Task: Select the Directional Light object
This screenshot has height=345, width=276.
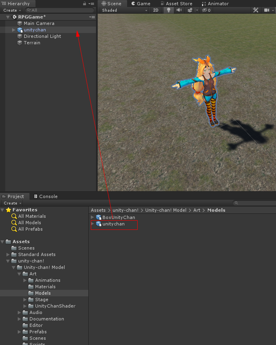Action: tap(42, 36)
